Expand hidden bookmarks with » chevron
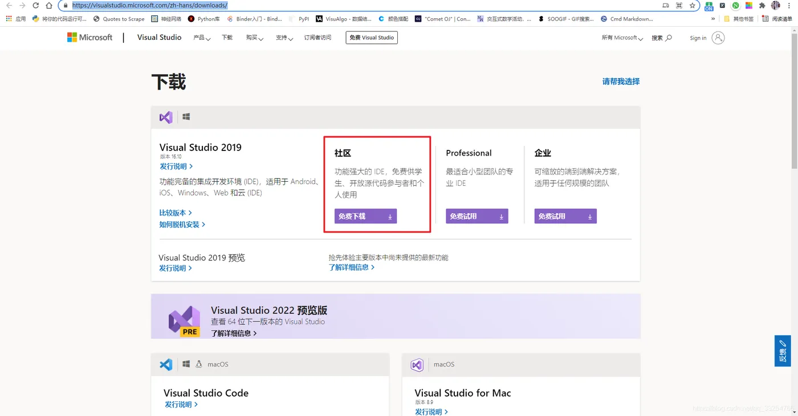 (x=712, y=19)
